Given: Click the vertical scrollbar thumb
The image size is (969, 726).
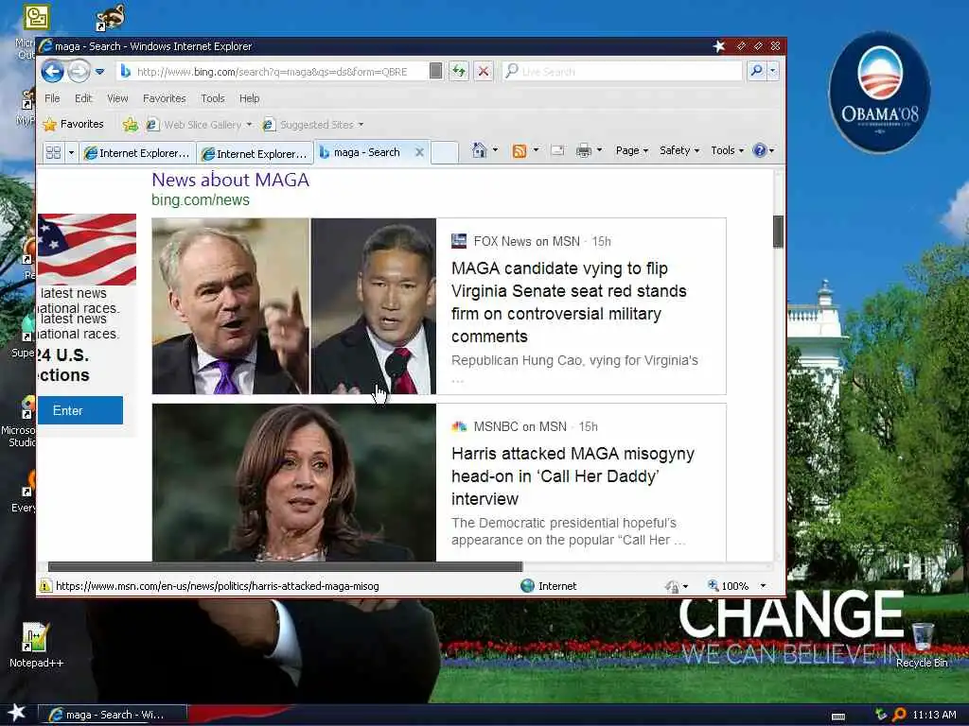Looking at the screenshot, I should tap(778, 232).
